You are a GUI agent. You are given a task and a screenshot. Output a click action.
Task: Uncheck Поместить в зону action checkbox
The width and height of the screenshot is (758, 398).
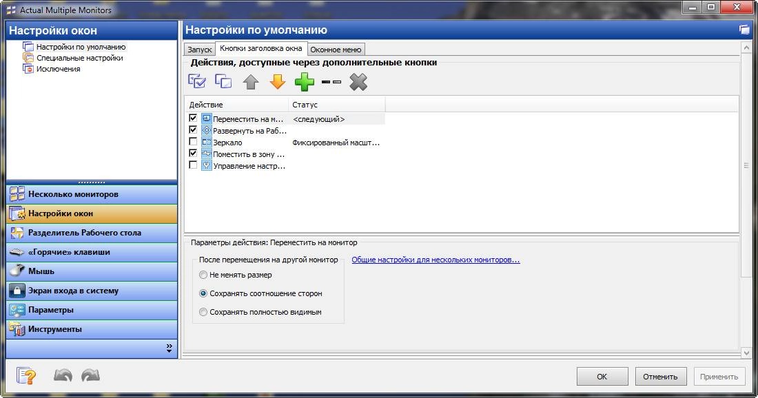click(193, 153)
